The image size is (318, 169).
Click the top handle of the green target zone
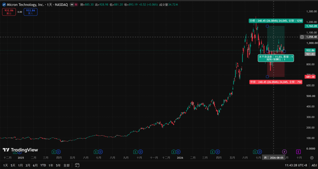(x=267, y=26)
